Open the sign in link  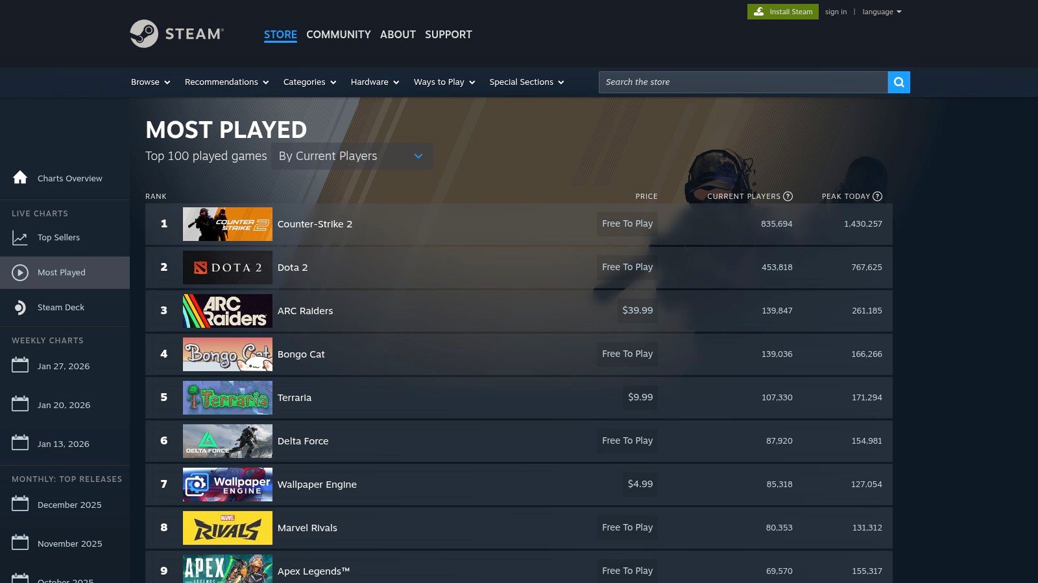point(836,11)
